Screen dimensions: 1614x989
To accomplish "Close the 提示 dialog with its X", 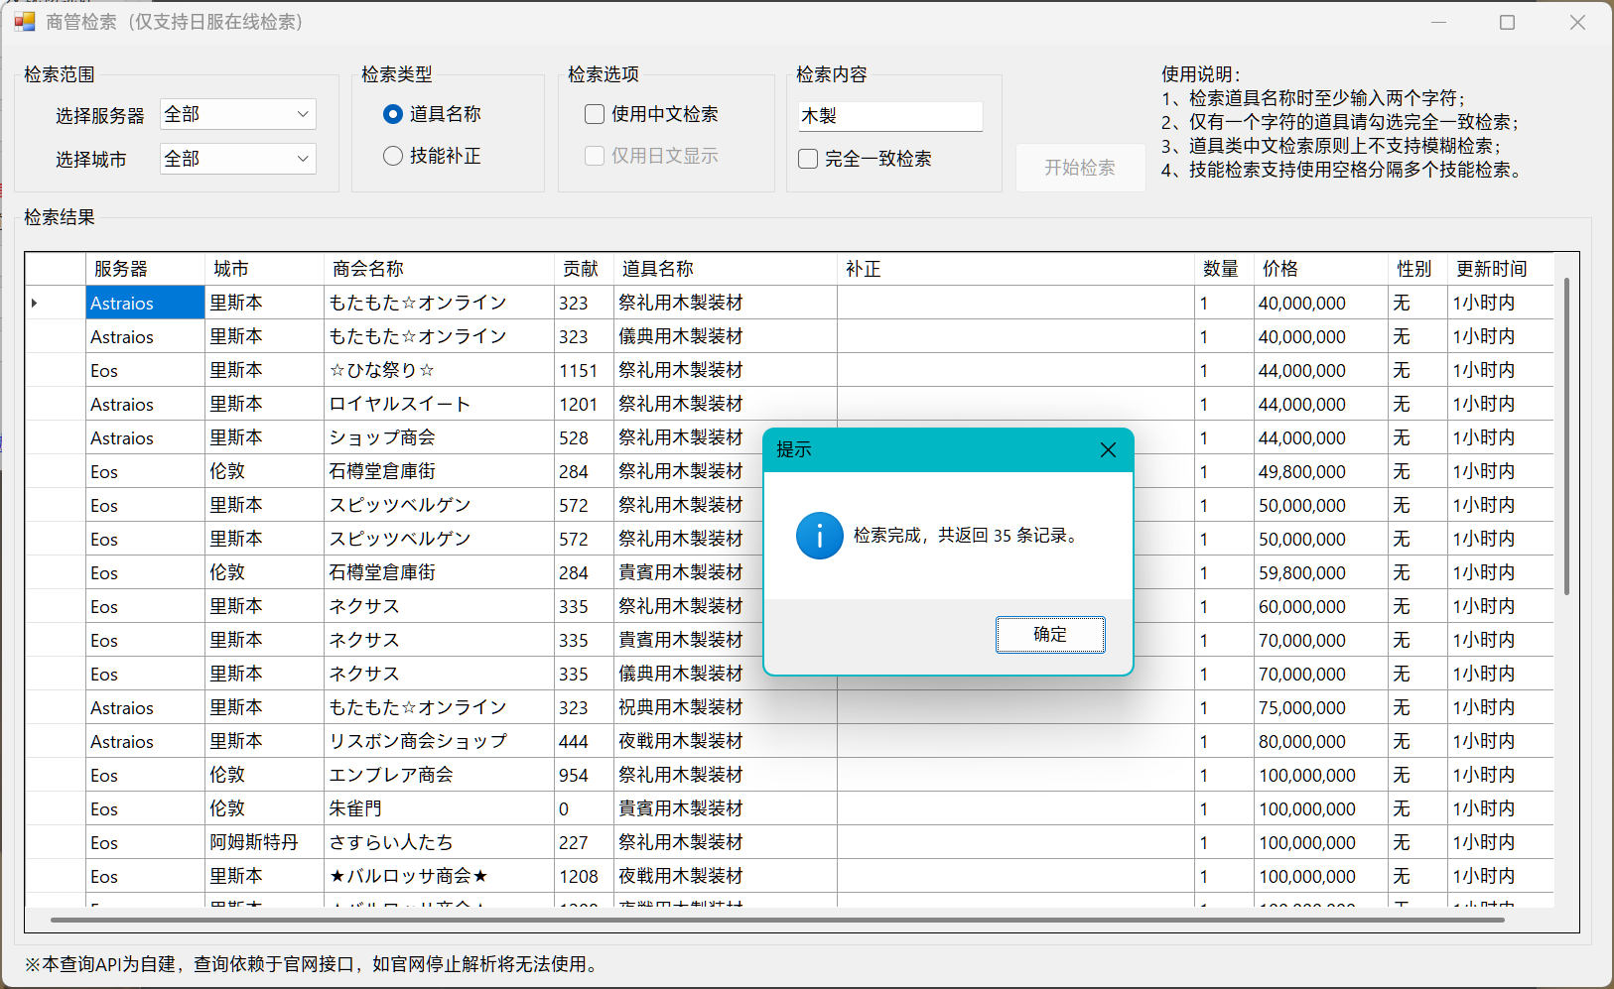I will [x=1108, y=450].
